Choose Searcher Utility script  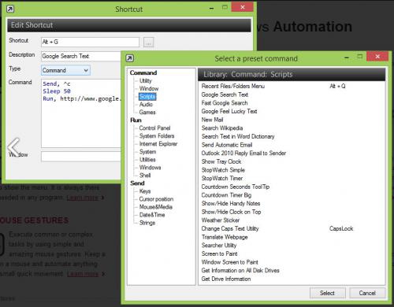pos(219,246)
